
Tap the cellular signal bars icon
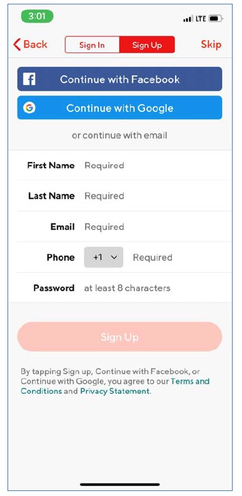(x=188, y=19)
